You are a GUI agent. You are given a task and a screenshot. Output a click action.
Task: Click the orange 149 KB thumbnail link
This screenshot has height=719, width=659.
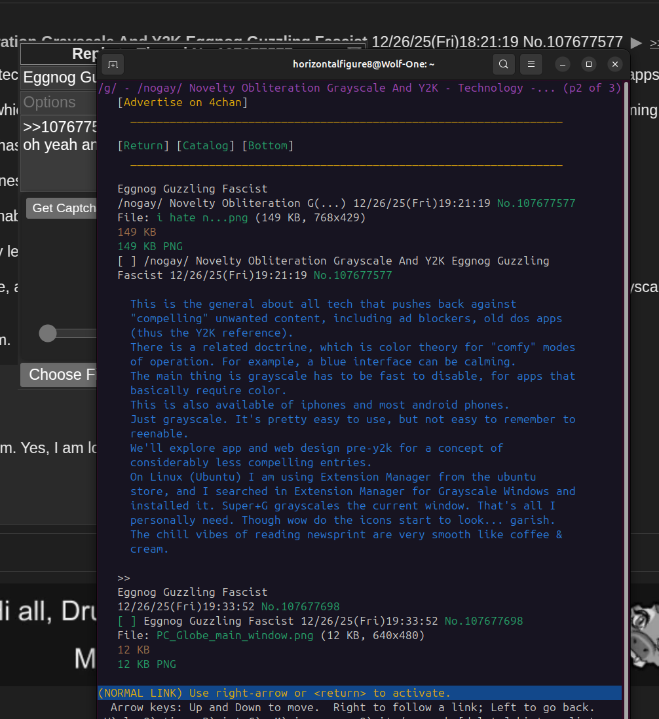coord(137,232)
